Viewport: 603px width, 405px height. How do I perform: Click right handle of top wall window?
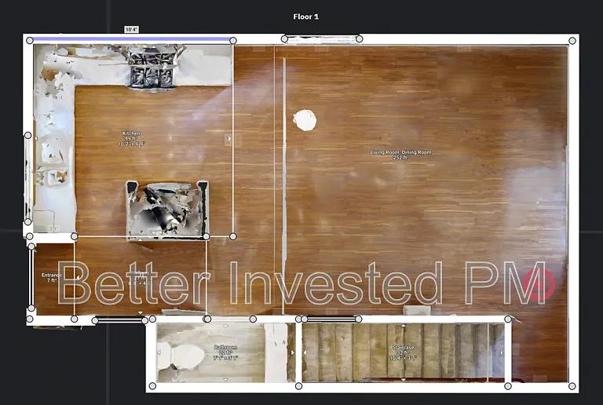pos(359,38)
